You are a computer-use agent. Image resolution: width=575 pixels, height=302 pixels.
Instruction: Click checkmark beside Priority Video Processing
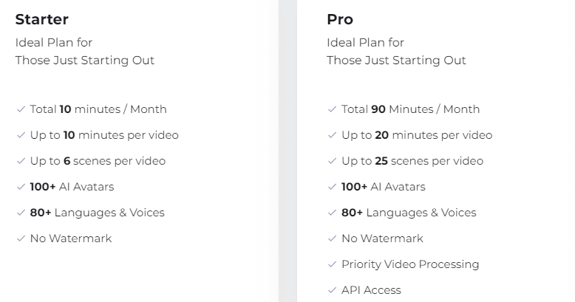pyautogui.click(x=333, y=264)
